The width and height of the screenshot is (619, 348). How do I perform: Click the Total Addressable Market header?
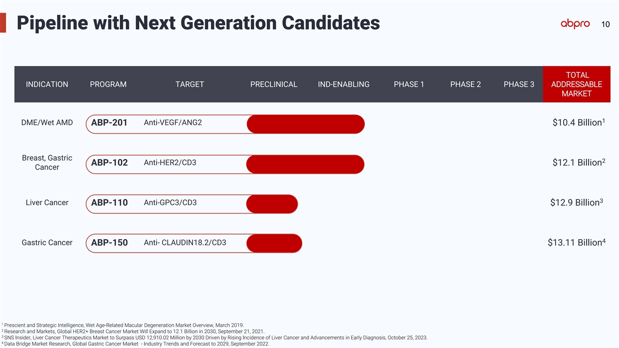pos(577,85)
